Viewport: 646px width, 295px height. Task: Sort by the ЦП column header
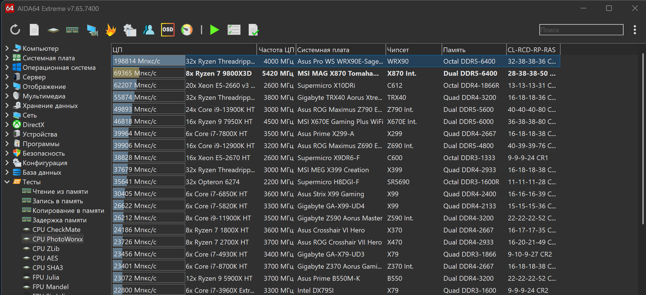pyautogui.click(x=184, y=50)
